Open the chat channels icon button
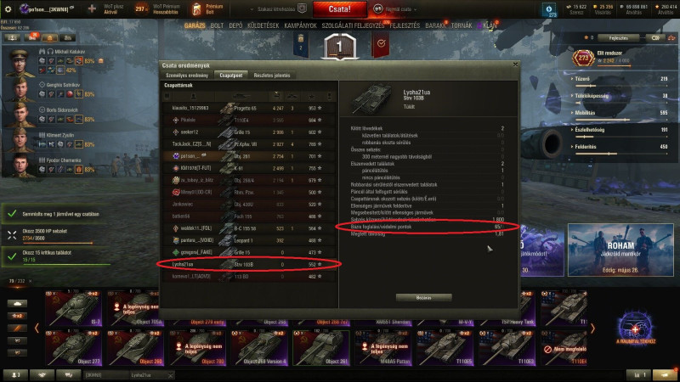This screenshot has width=680, height=382. [x=68, y=375]
